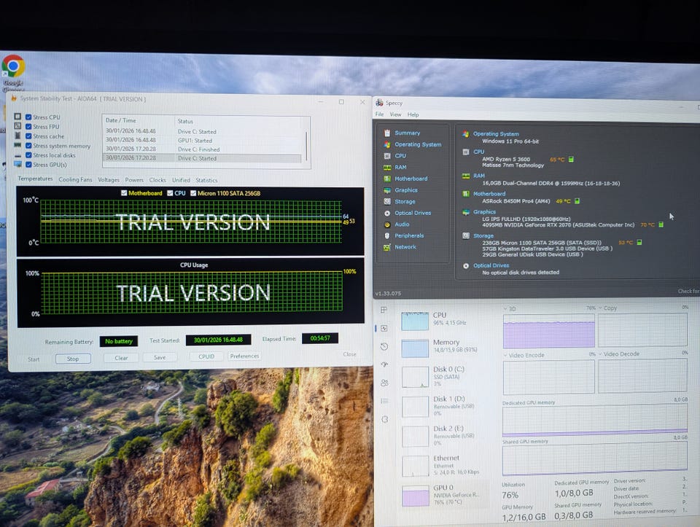Uncheck Stress local disks in AIDA64
This screenshot has height=527, width=700.
(28, 155)
